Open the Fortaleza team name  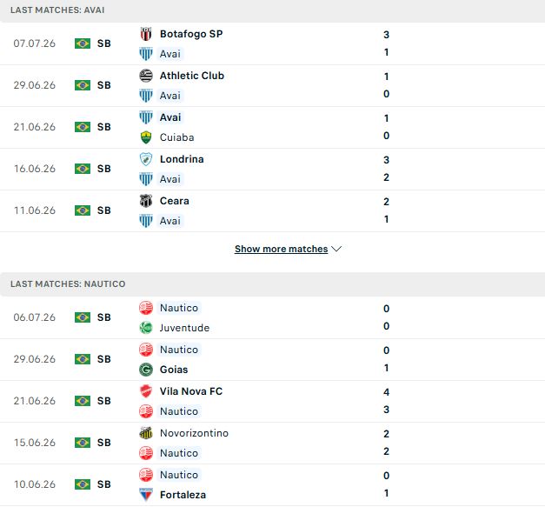pos(183,495)
